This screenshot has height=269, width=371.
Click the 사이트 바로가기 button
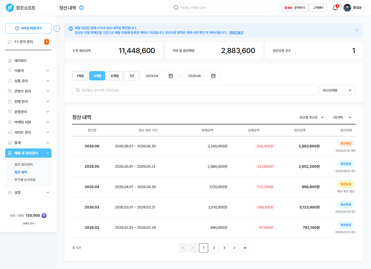[x=28, y=28]
